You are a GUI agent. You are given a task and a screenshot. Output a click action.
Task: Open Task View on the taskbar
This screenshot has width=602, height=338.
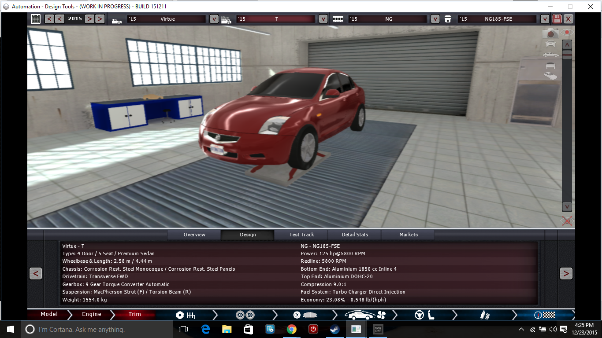tap(183, 329)
